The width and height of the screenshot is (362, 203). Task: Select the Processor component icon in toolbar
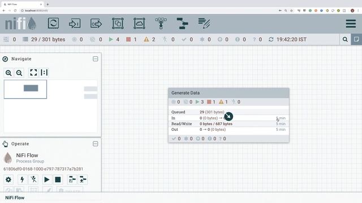[53, 23]
